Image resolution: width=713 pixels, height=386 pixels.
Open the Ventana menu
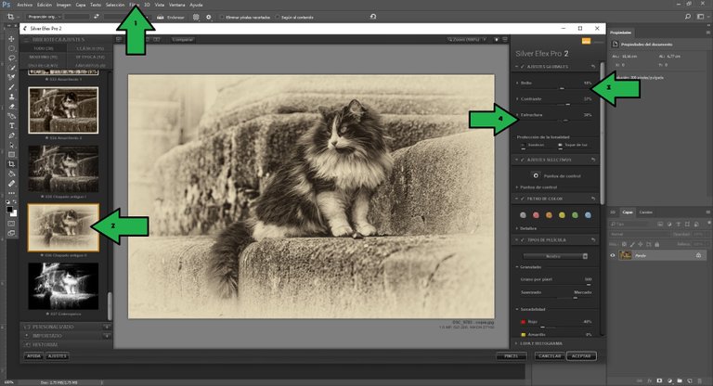point(177,5)
